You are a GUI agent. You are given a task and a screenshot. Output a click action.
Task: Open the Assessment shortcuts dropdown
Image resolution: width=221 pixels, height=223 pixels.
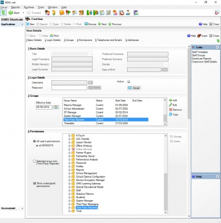coord(22,208)
